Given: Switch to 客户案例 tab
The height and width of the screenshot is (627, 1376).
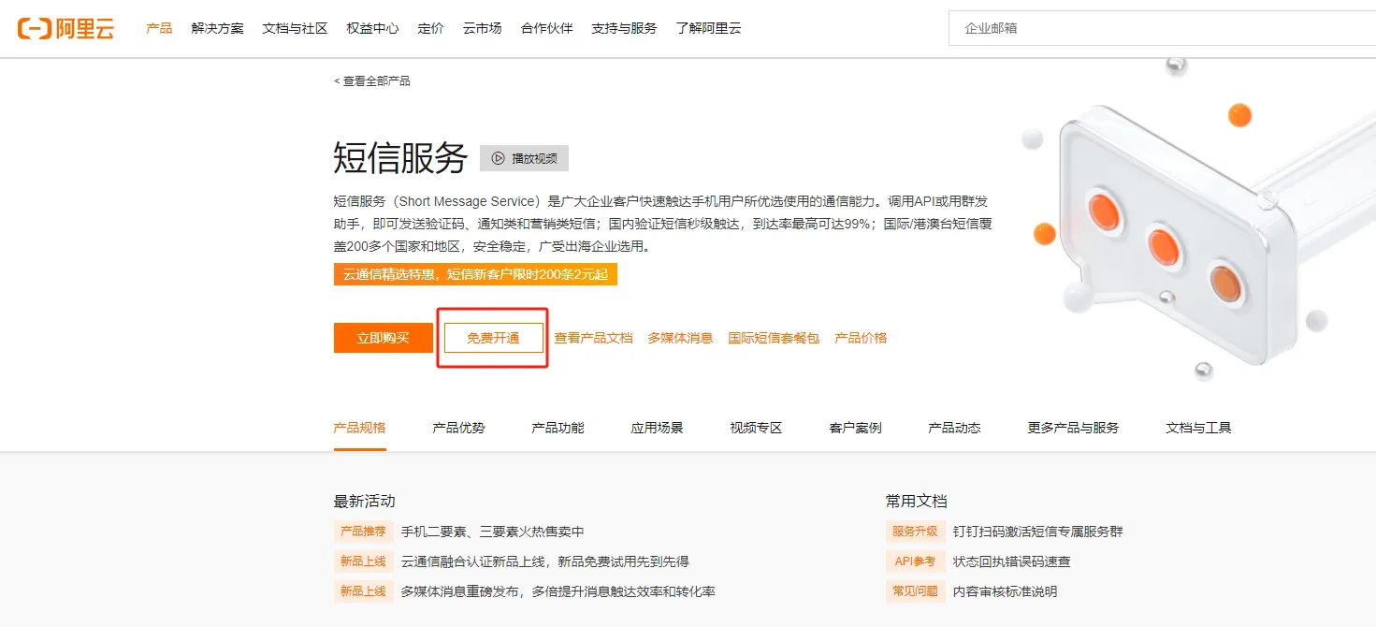Looking at the screenshot, I should coord(855,428).
